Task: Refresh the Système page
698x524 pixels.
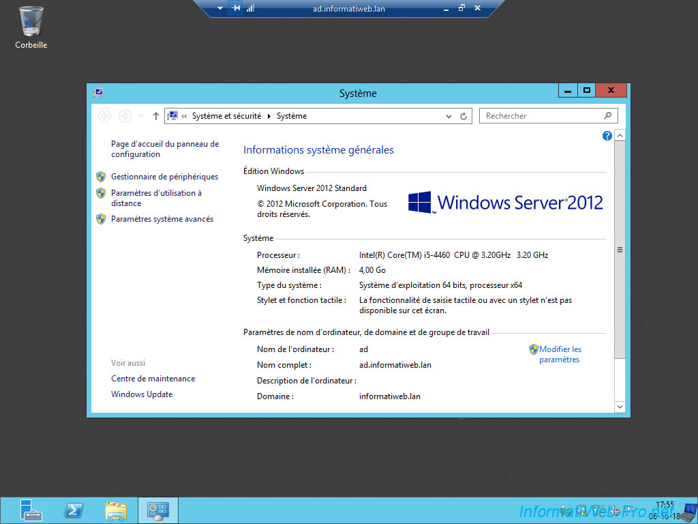Action: pos(464,116)
